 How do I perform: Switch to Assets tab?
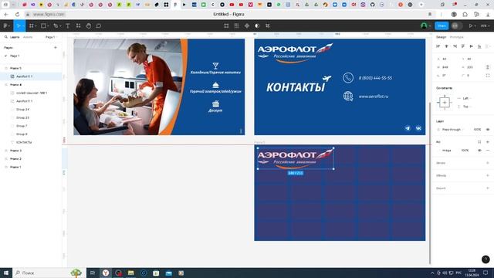28,37
